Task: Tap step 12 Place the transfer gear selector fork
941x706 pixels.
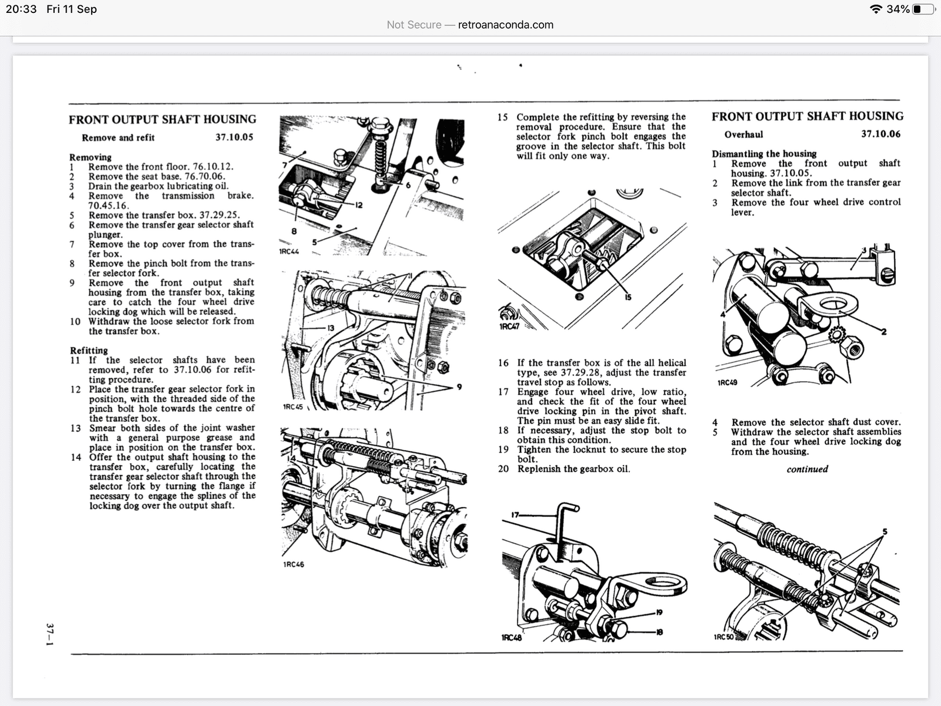Action: pos(162,404)
